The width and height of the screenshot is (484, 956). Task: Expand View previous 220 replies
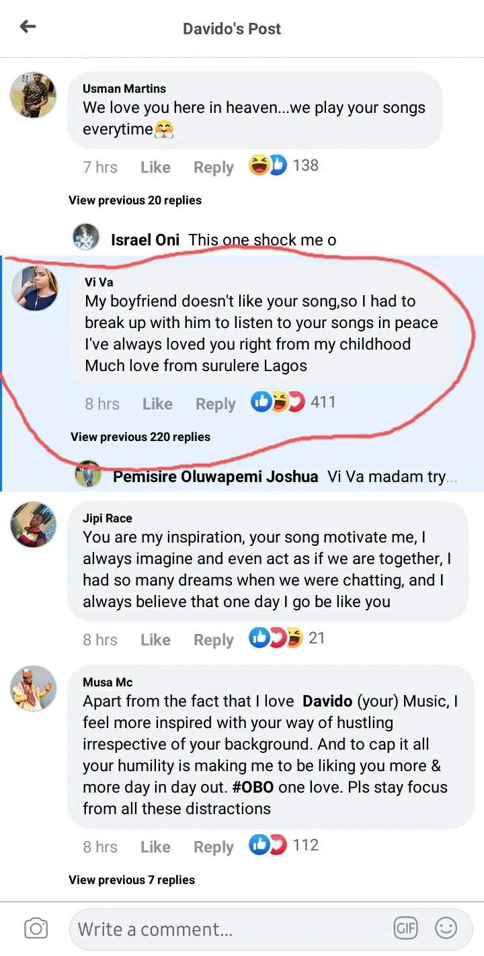140,437
